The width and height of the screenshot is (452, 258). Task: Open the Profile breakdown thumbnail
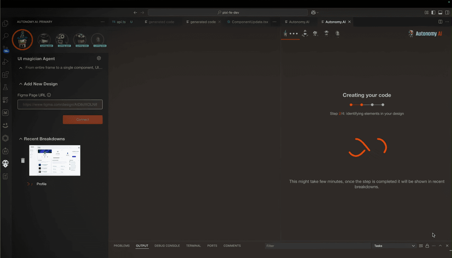[x=55, y=160]
